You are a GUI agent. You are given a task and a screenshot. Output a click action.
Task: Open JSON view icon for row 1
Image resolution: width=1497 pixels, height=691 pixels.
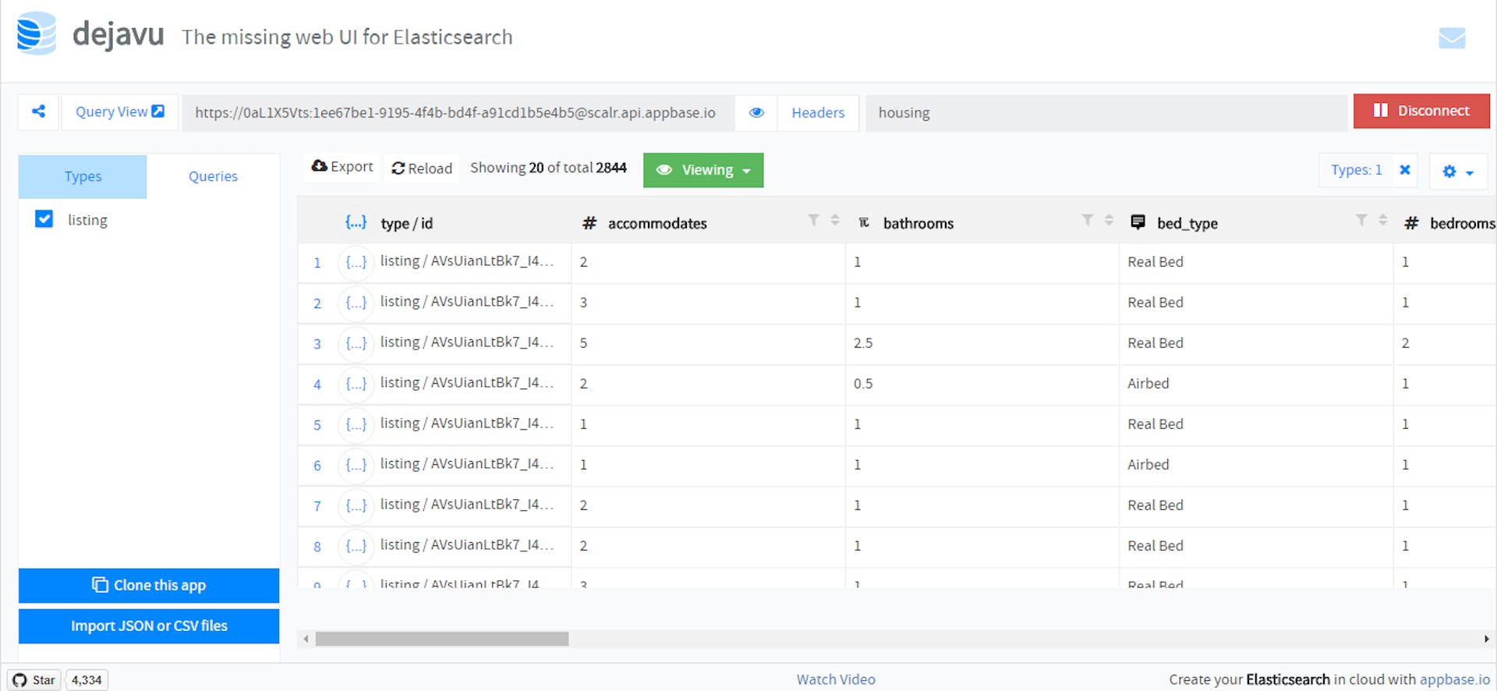(x=356, y=263)
